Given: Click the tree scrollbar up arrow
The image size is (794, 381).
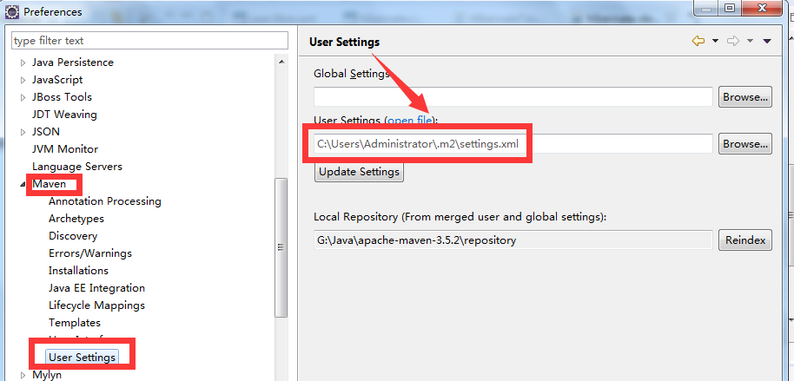Looking at the screenshot, I should [x=281, y=62].
